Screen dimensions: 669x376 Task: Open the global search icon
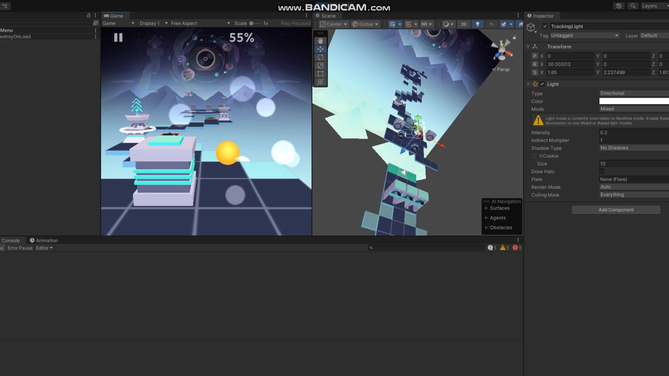(x=633, y=6)
